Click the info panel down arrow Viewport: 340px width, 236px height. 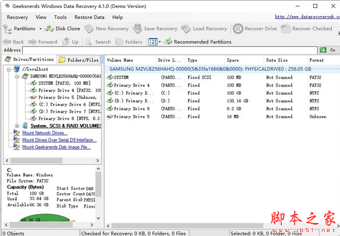[x=98, y=218]
